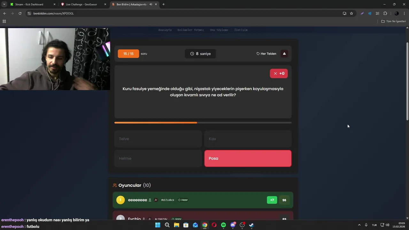Open File Explorer from the taskbar

[176, 225]
